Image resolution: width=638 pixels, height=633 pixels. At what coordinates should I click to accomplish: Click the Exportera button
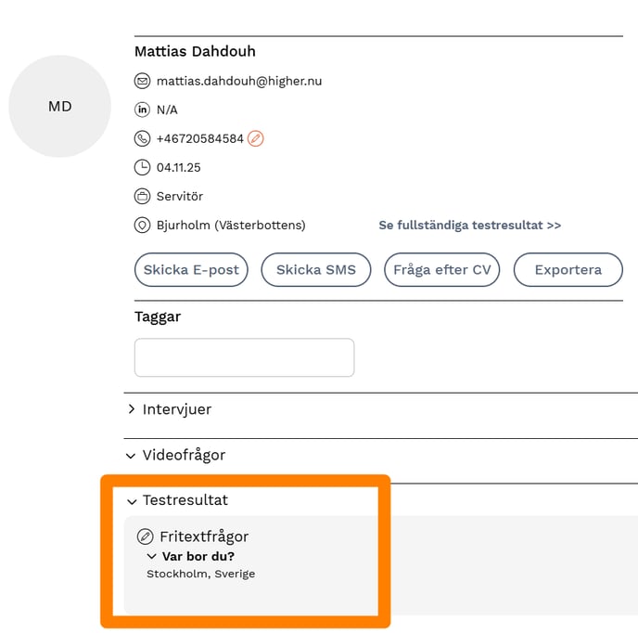(x=568, y=270)
